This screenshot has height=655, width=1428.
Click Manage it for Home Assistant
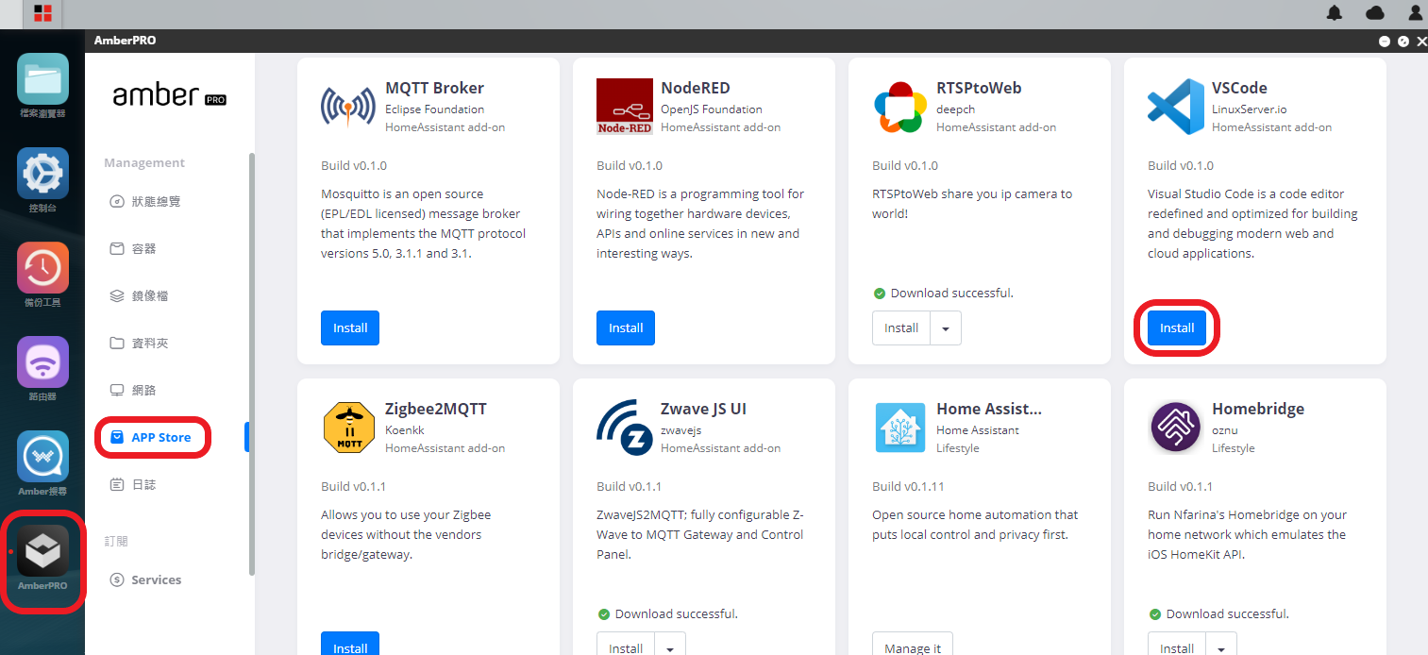[x=913, y=644]
